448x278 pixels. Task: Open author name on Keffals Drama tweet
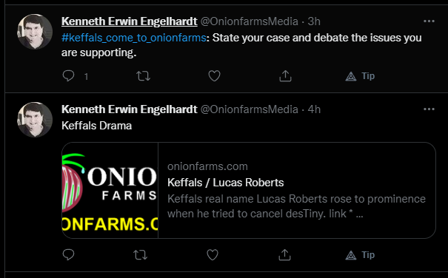[x=129, y=109]
